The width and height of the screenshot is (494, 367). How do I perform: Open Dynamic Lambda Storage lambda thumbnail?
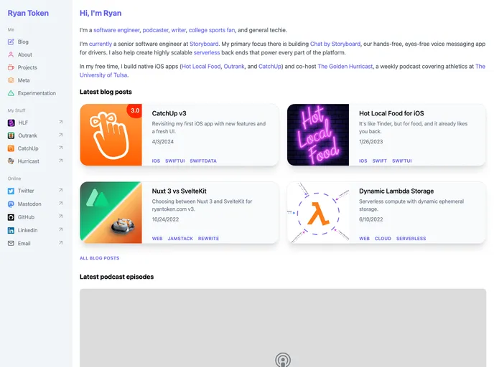(x=318, y=212)
